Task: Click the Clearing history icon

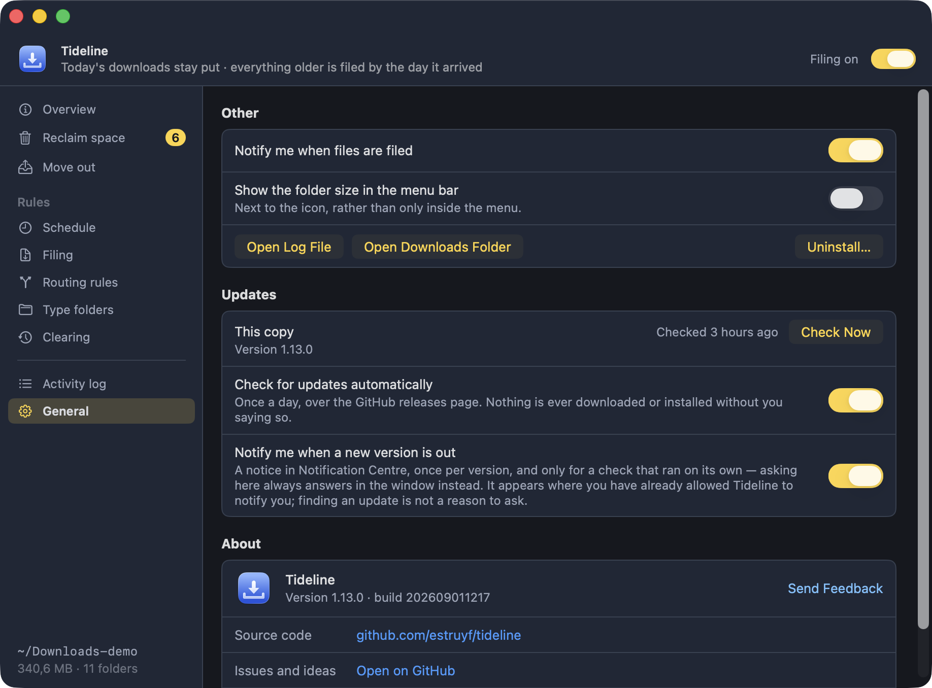Action: coord(25,337)
